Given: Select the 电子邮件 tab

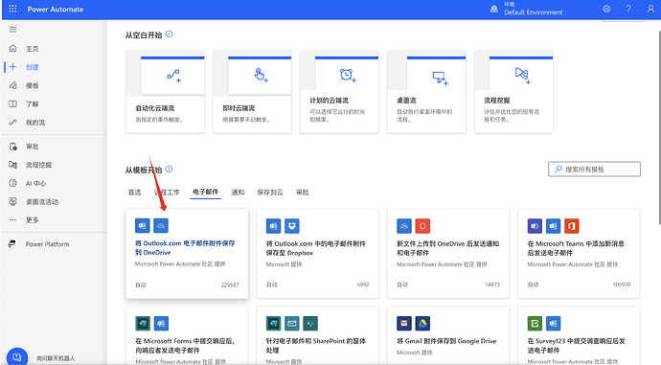Looking at the screenshot, I should (206, 192).
